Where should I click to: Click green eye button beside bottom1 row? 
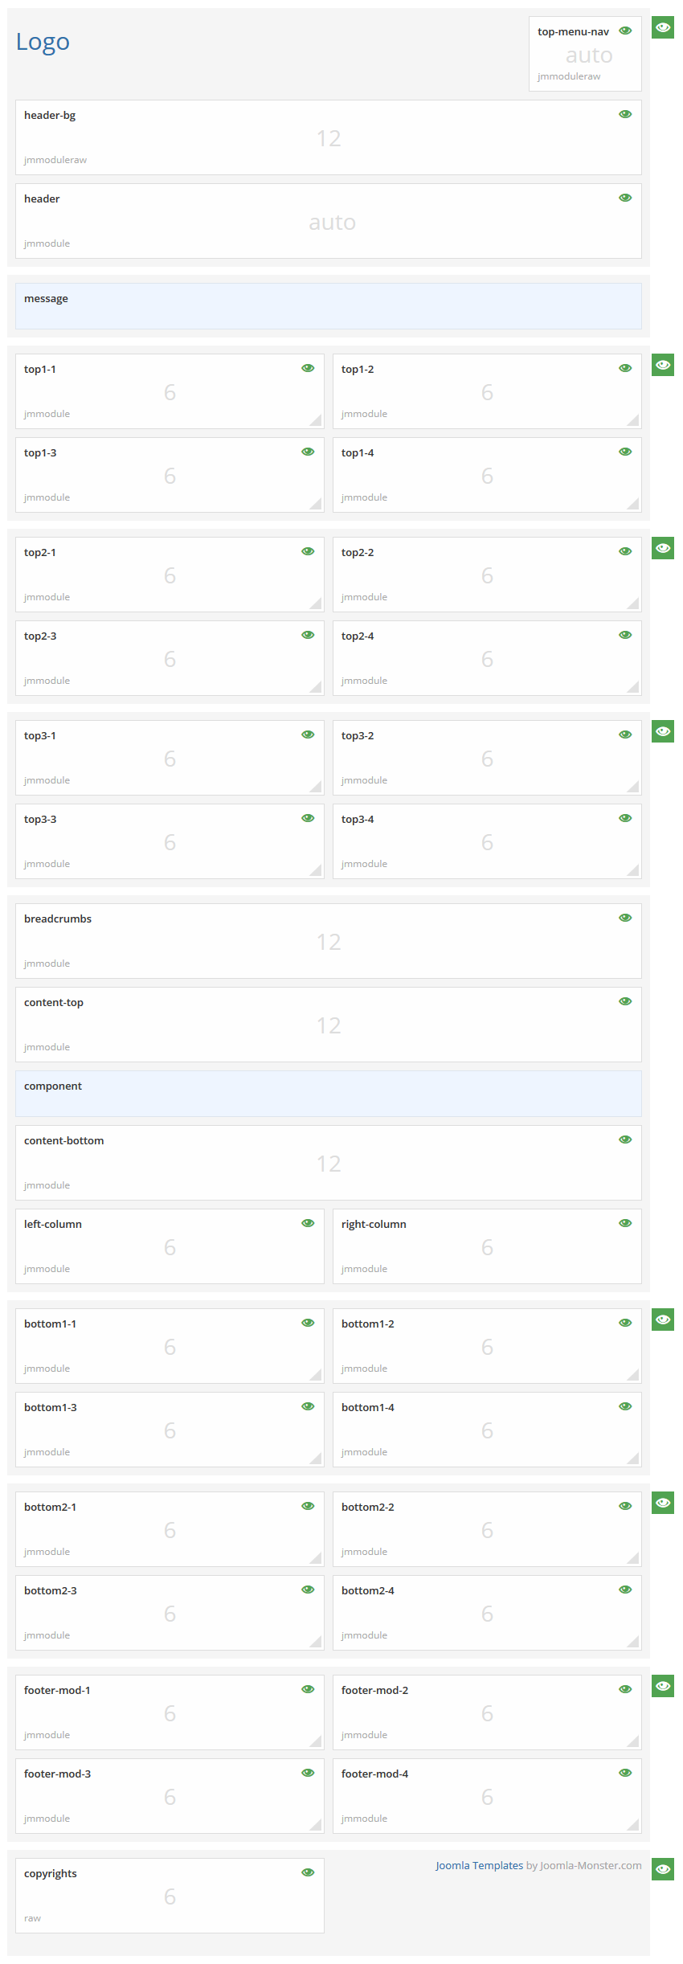click(x=663, y=1320)
